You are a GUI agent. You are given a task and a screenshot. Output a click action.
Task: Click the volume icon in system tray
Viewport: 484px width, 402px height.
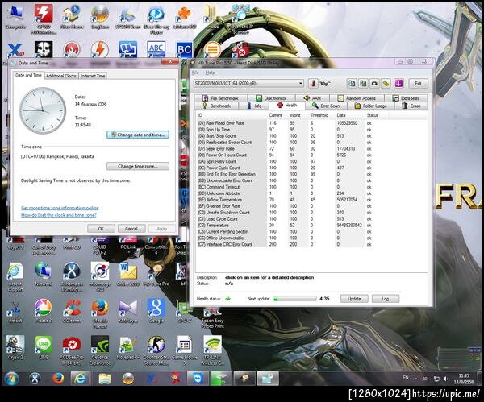(445, 379)
